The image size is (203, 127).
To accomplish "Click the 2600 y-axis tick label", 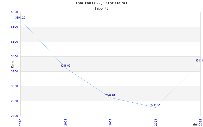I will point(14,116).
